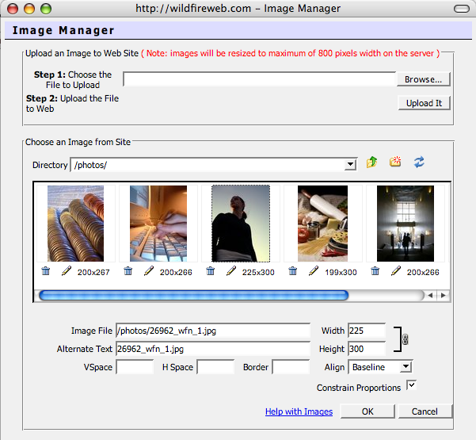
Task: Open the Help with Images link
Action: pos(299,411)
